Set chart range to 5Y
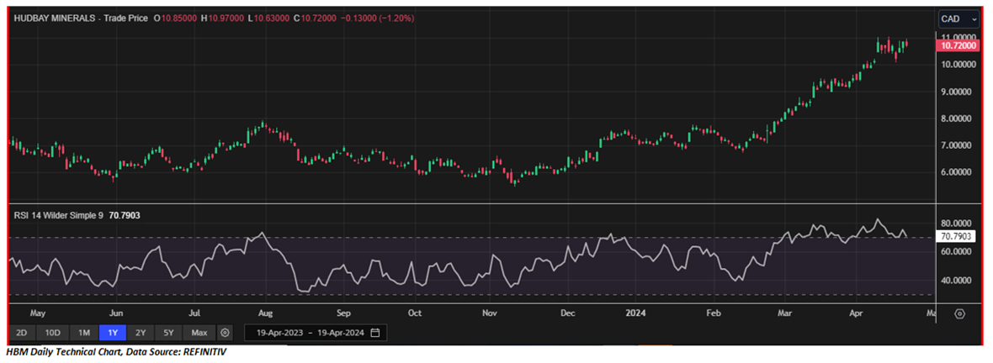 169,333
